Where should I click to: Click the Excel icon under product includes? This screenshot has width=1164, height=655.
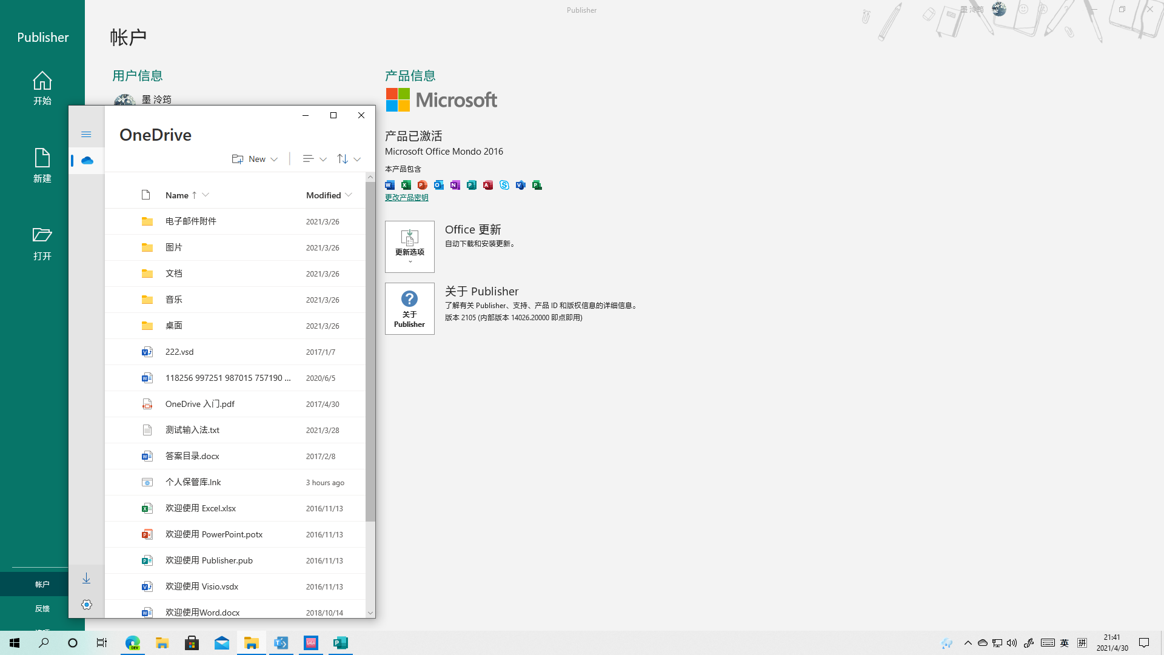tap(406, 185)
